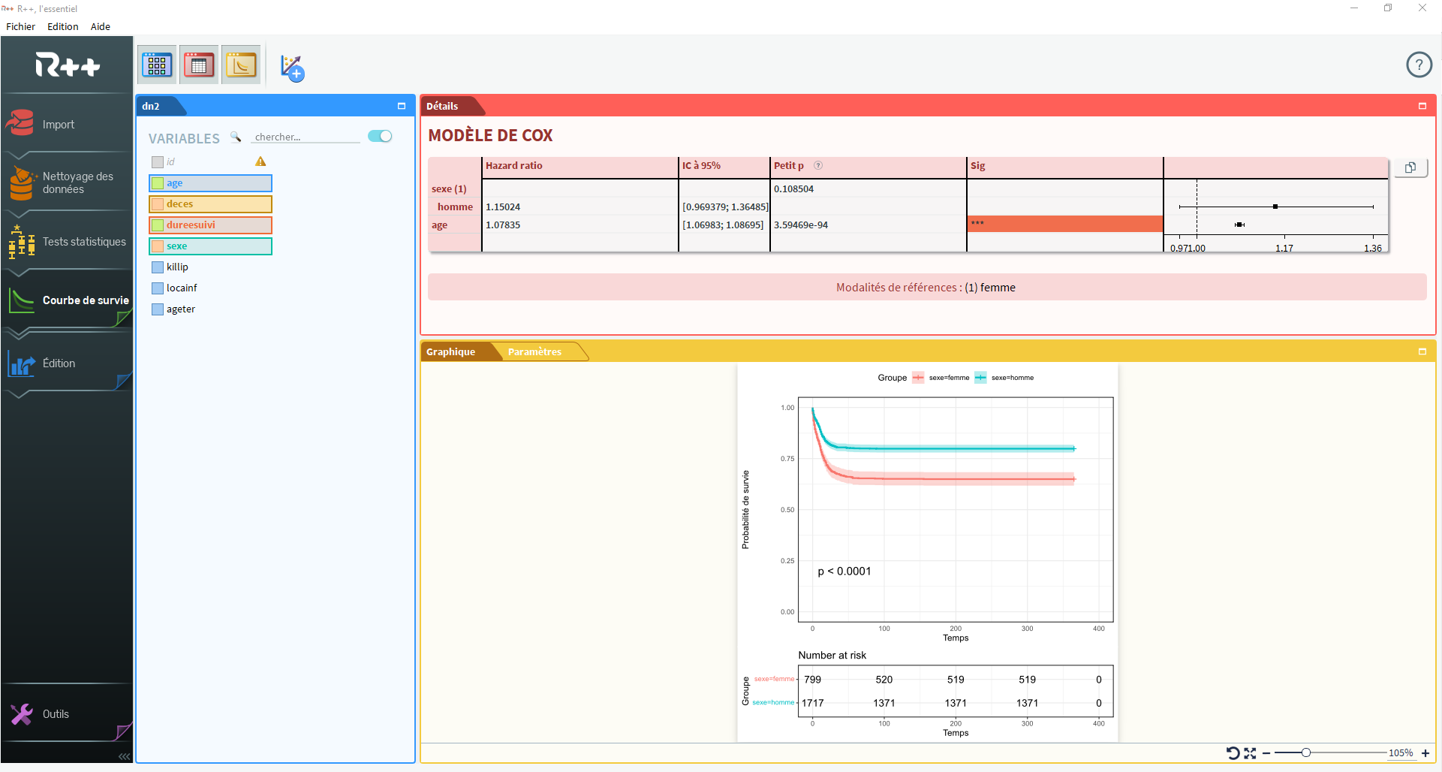1442x772 pixels.
Task: Select the dn2 dataset tab
Action: click(152, 106)
